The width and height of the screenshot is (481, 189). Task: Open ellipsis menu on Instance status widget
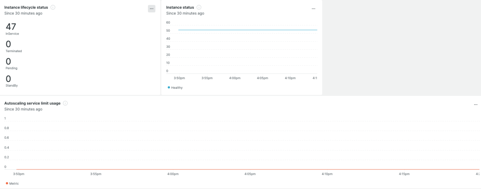point(313,8)
